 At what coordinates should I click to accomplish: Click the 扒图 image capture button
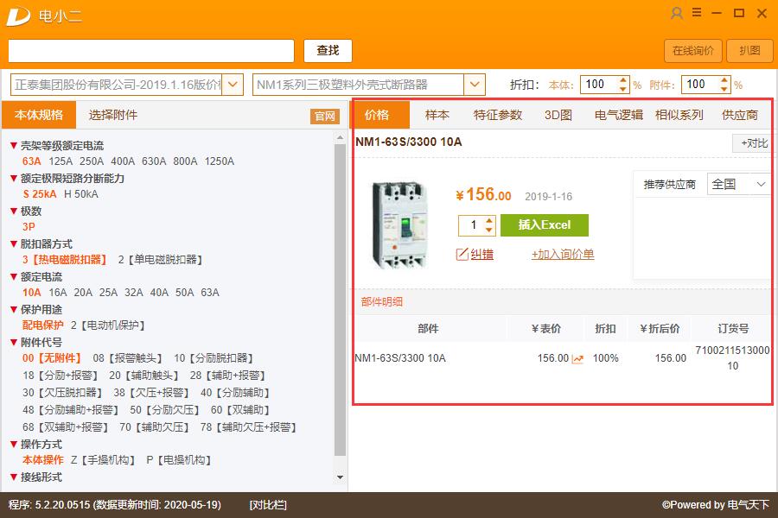tap(749, 51)
